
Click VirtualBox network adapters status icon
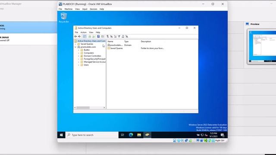[186, 140]
